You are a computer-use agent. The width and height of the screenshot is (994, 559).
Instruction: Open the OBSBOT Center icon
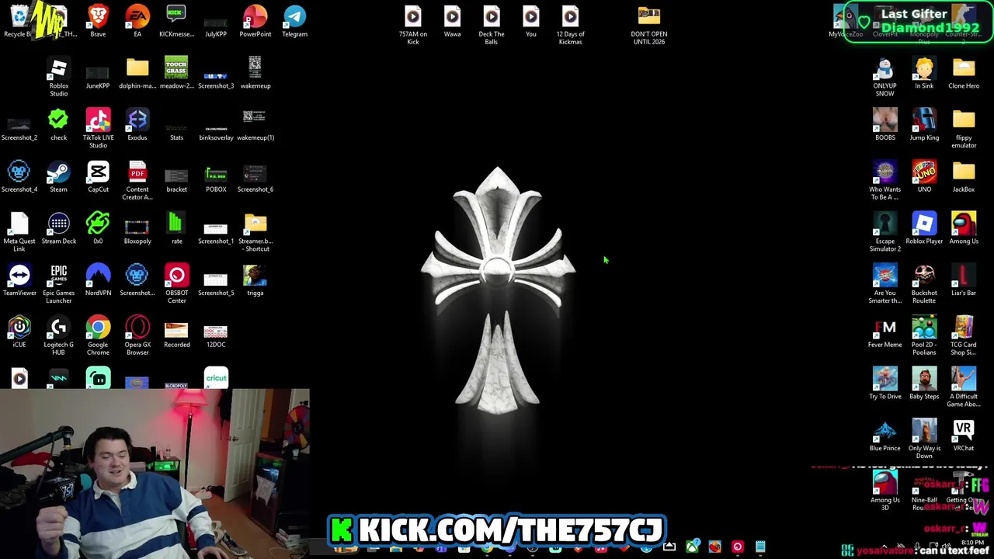click(x=176, y=283)
